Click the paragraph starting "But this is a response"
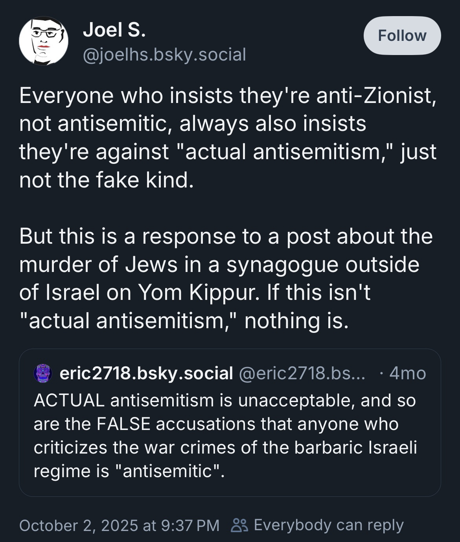 226,278
